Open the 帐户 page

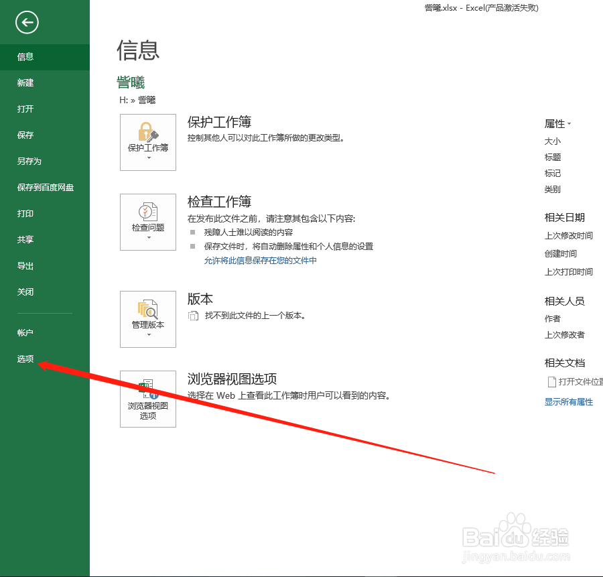[45, 333]
